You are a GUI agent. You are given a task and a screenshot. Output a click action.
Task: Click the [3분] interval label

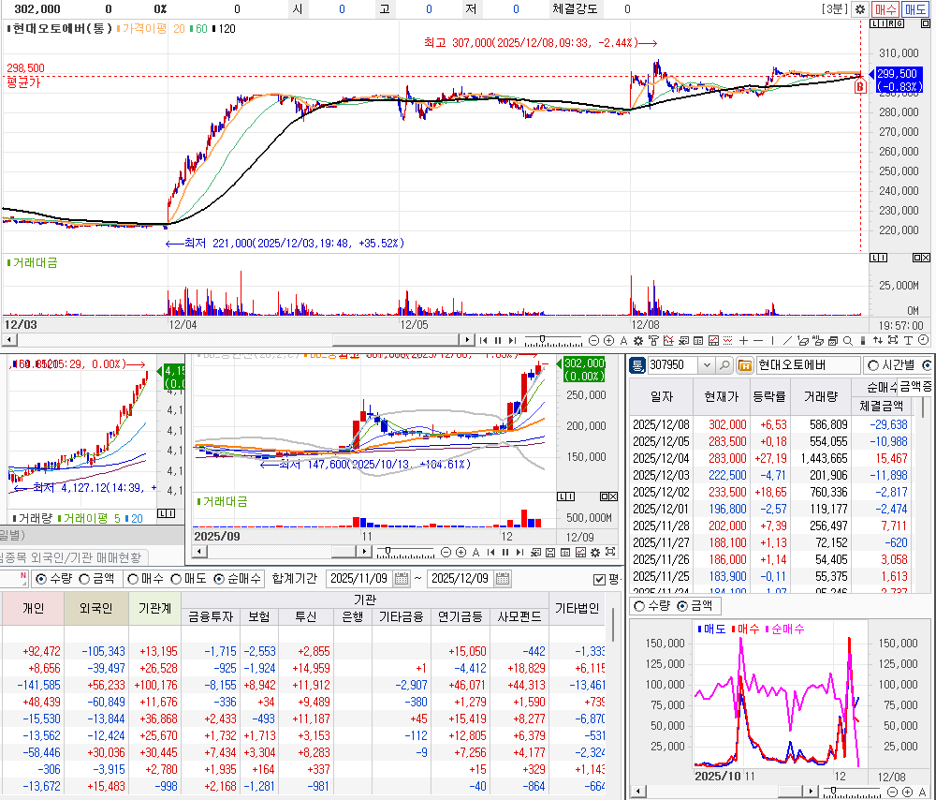tap(835, 9)
